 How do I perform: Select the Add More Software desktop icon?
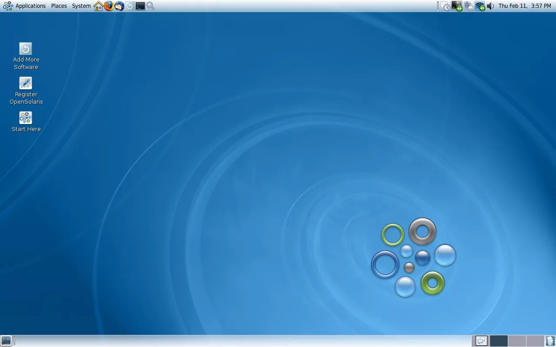point(26,56)
